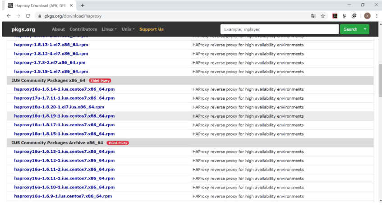Image resolution: width=382 pixels, height=207 pixels.
Task: Open the translate page icon
Action: (x=313, y=16)
